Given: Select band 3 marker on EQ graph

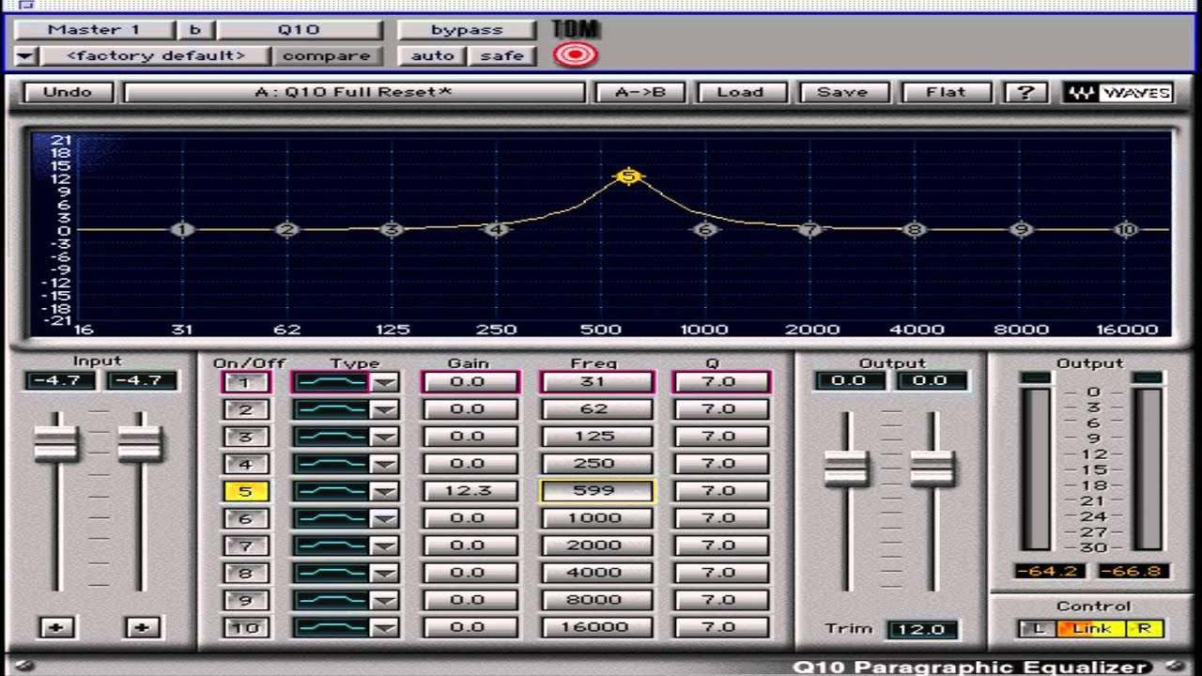Looking at the screenshot, I should (x=393, y=229).
